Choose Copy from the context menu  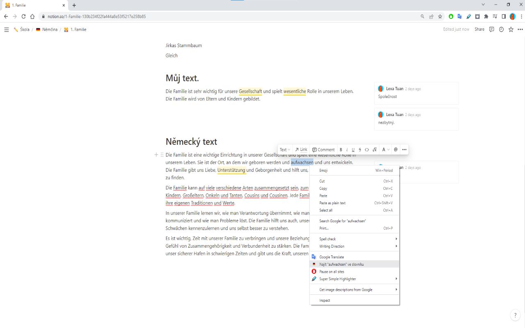(354, 188)
